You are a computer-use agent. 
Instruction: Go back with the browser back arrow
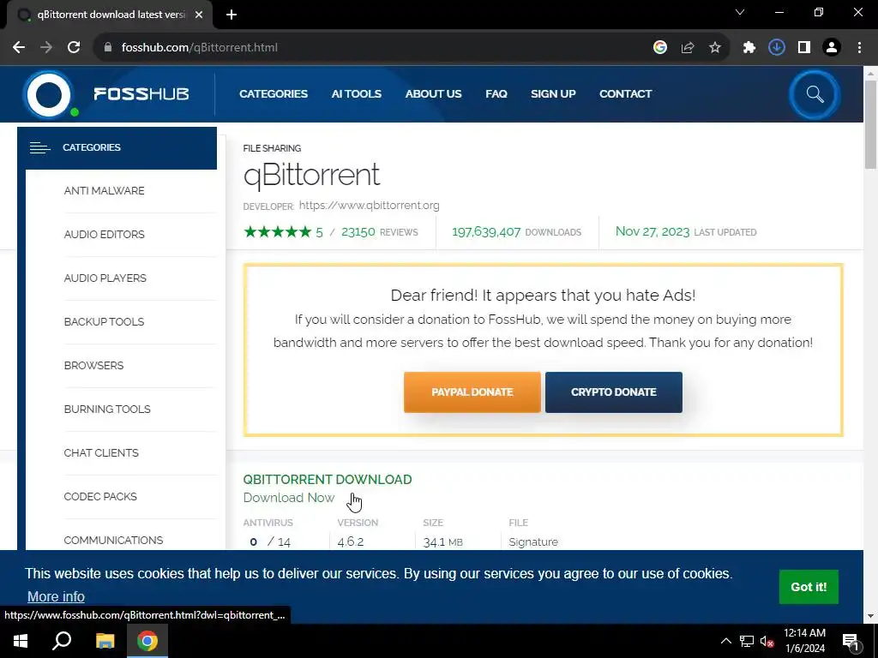click(x=19, y=48)
